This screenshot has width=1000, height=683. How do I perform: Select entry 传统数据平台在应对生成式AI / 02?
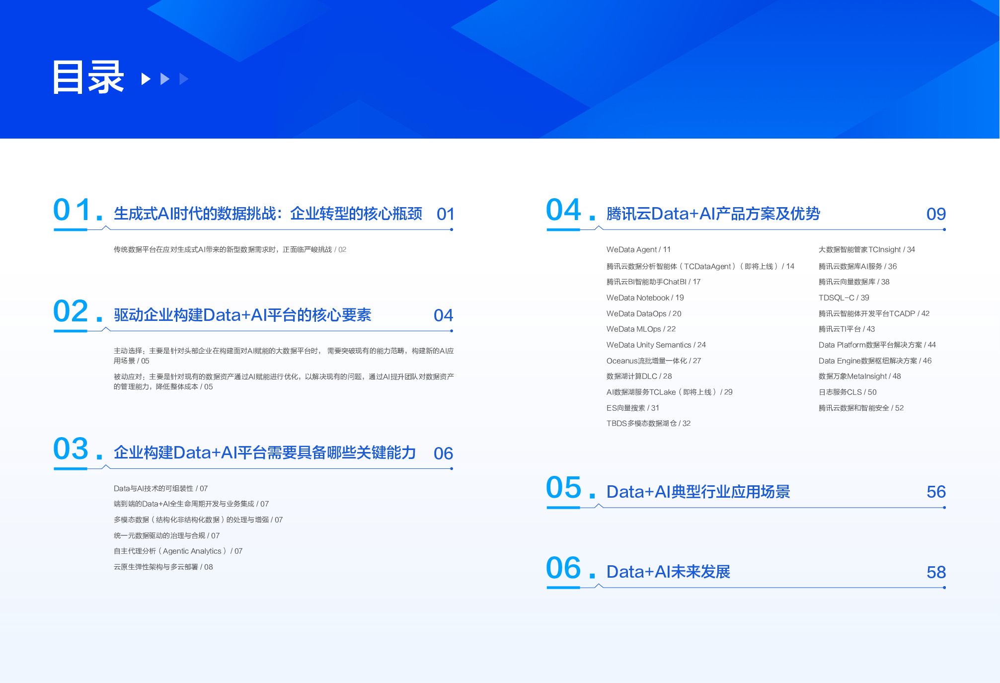point(230,249)
